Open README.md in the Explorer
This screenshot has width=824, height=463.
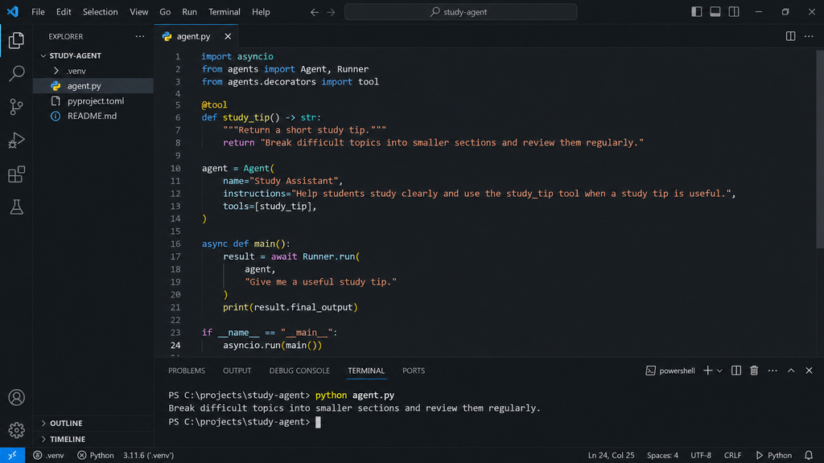(x=93, y=116)
